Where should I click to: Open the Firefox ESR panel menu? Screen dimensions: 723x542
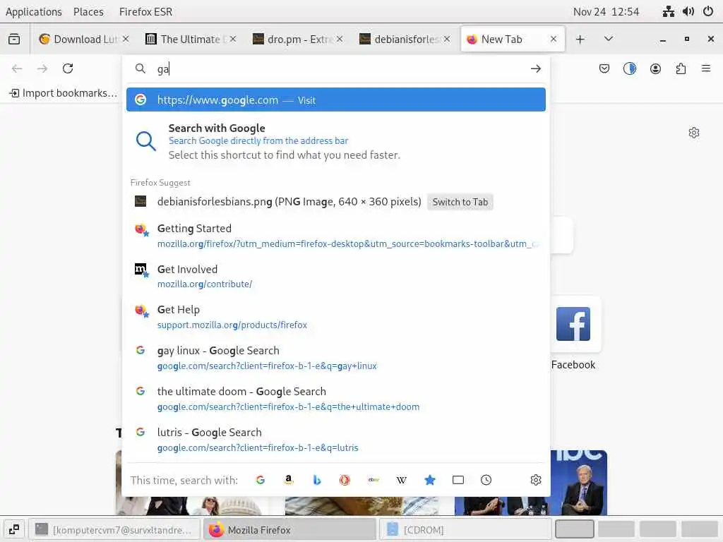click(145, 11)
